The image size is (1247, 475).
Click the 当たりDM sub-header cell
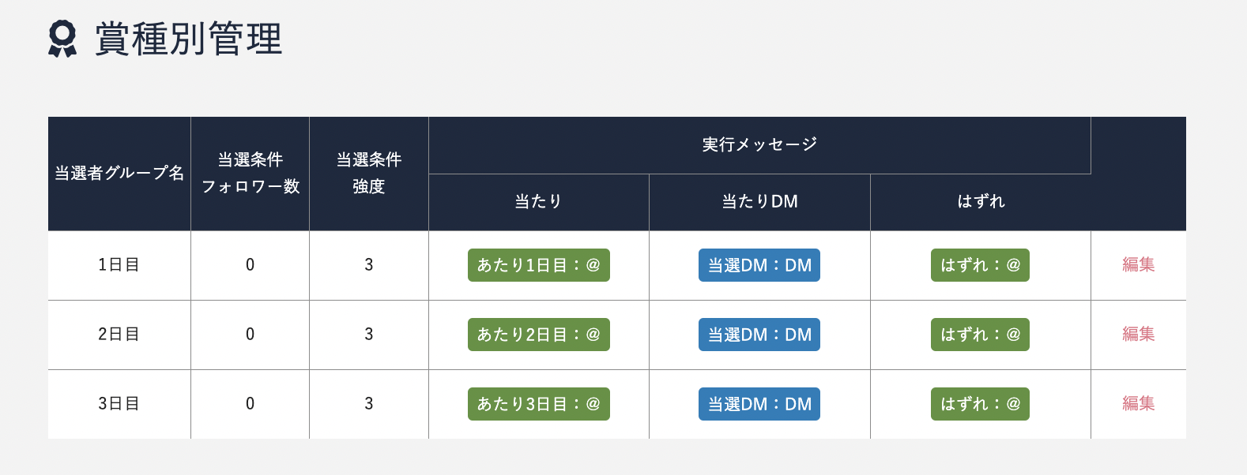point(759,202)
